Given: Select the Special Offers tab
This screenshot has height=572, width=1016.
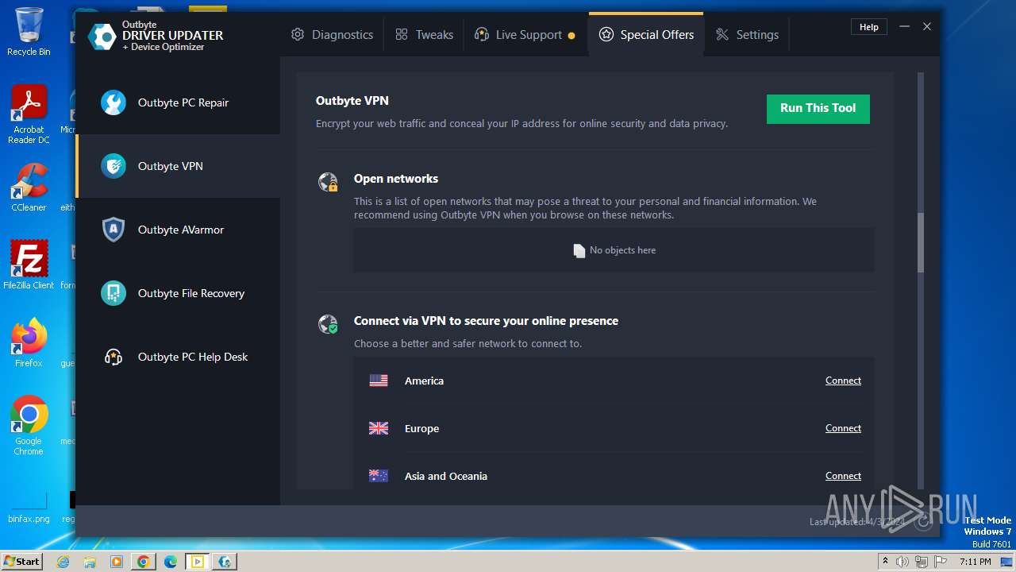Looking at the screenshot, I should (x=646, y=35).
